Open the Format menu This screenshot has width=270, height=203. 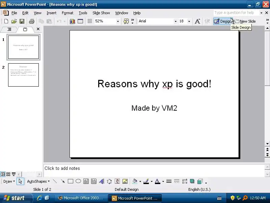67,13
